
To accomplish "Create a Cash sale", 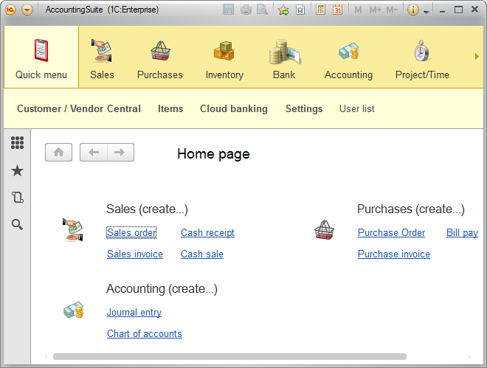I will [202, 254].
